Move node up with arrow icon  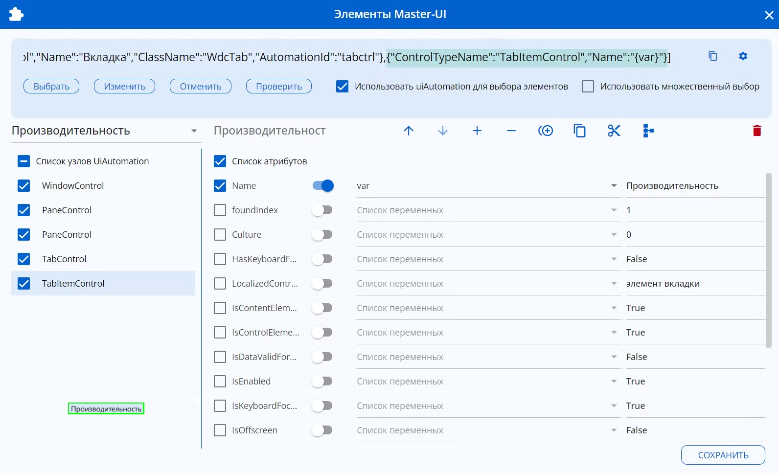(409, 131)
